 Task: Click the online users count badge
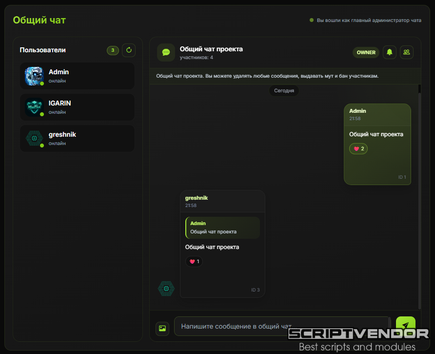[x=113, y=50]
